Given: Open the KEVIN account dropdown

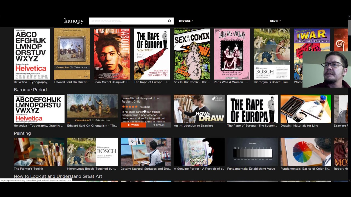Looking at the screenshot, I should [x=275, y=21].
